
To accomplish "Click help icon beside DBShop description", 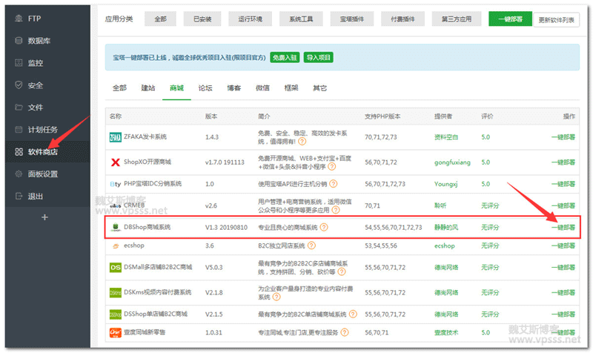I will [x=324, y=227].
